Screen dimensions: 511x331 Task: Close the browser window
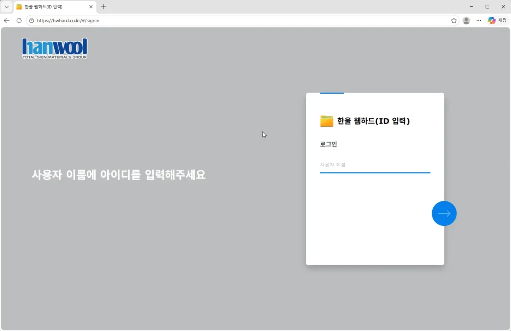[x=503, y=7]
